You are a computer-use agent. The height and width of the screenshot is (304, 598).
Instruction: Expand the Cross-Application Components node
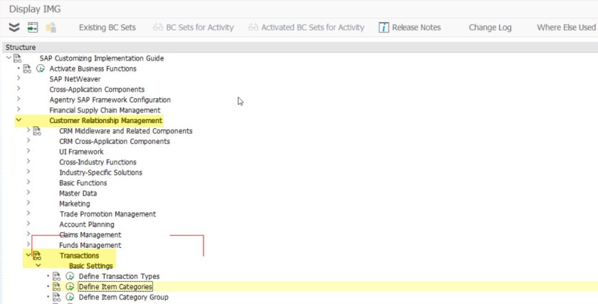[x=19, y=88]
